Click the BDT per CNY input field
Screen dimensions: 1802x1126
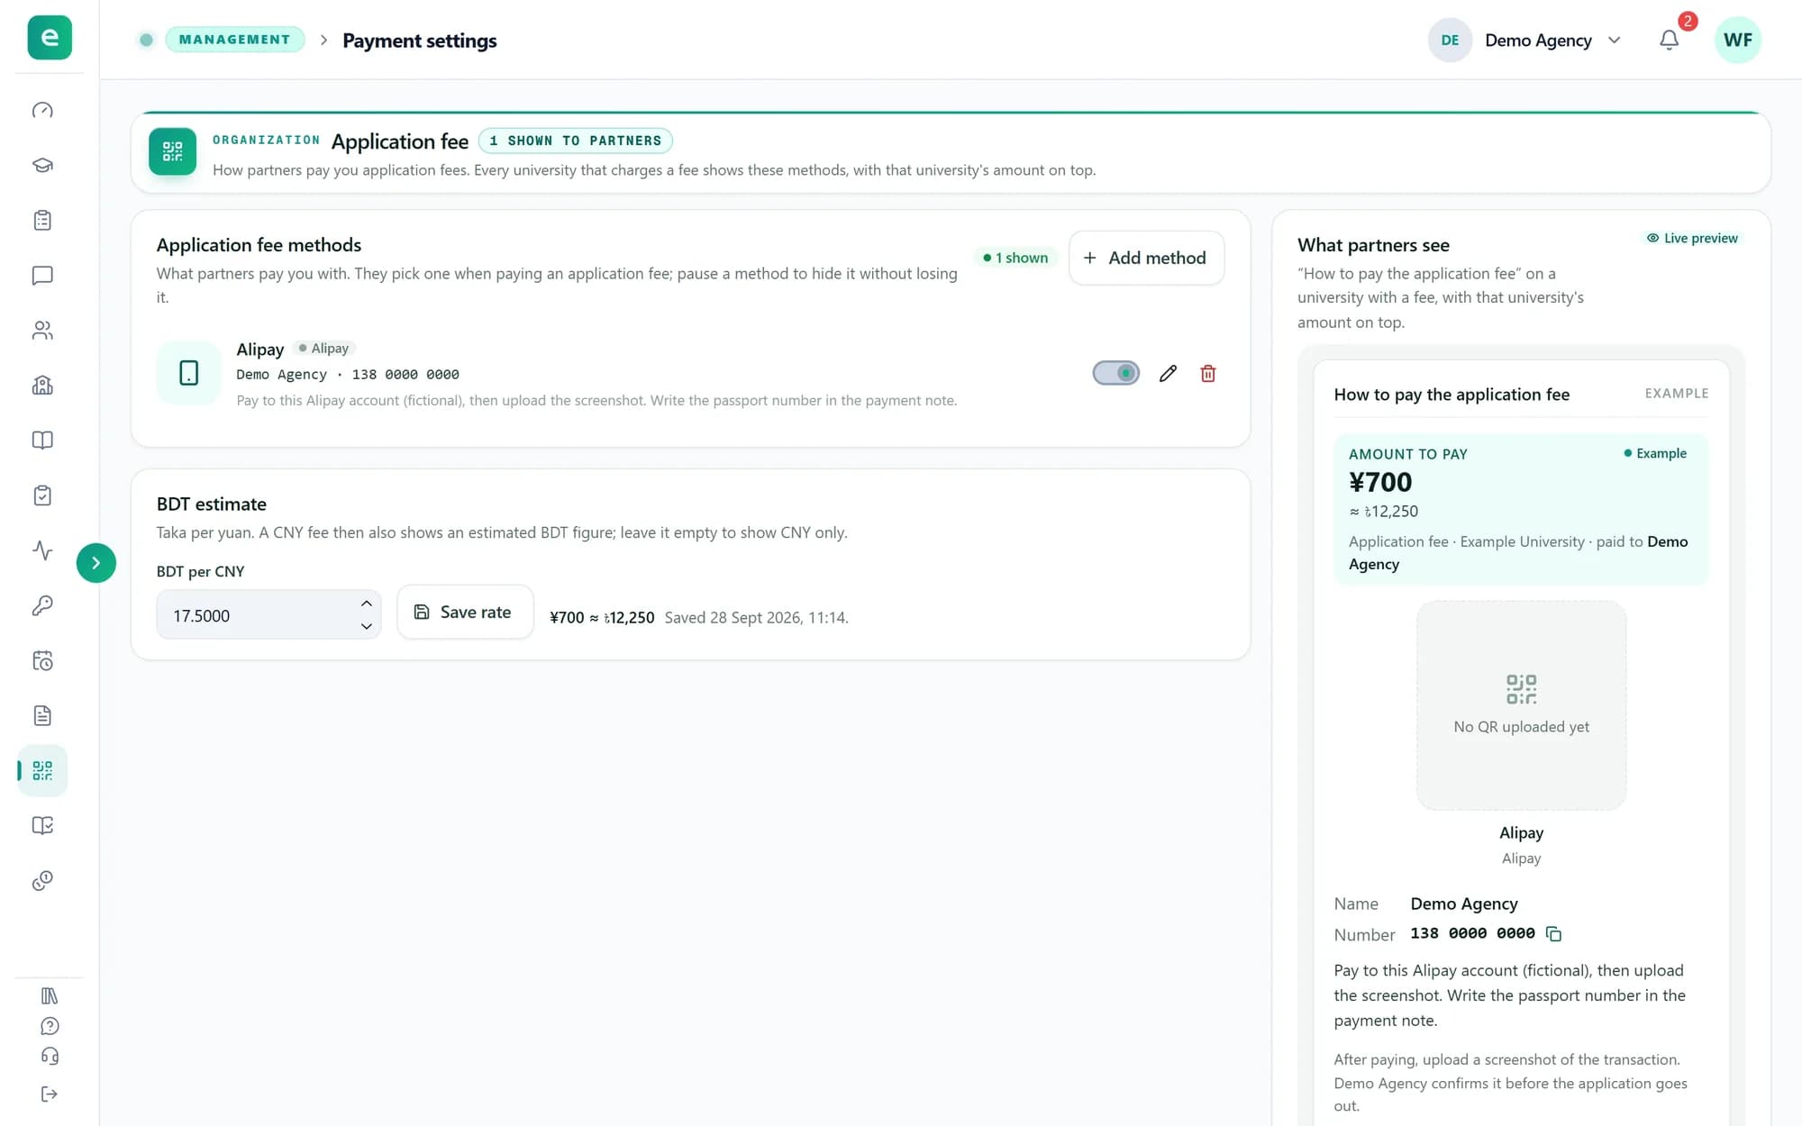click(268, 615)
